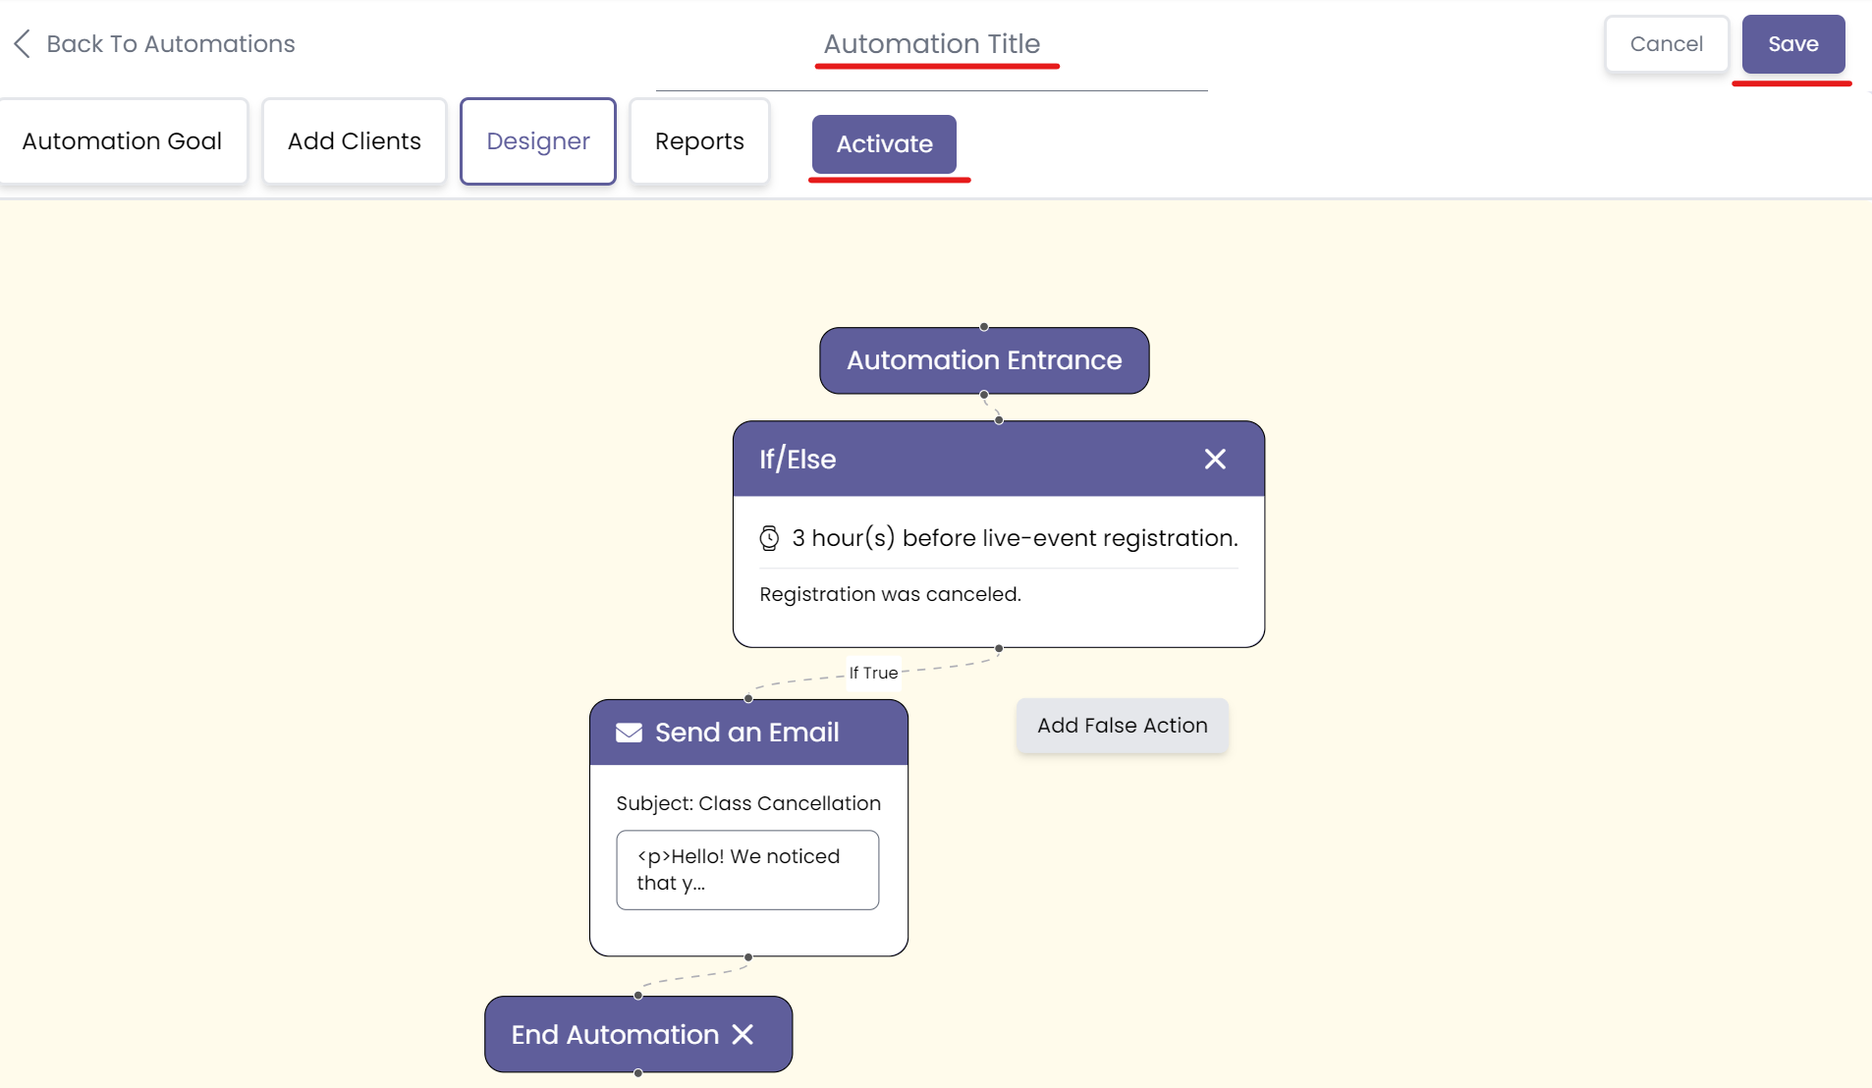Select the Automation Entrance node
The height and width of the screenshot is (1088, 1872).
983,360
